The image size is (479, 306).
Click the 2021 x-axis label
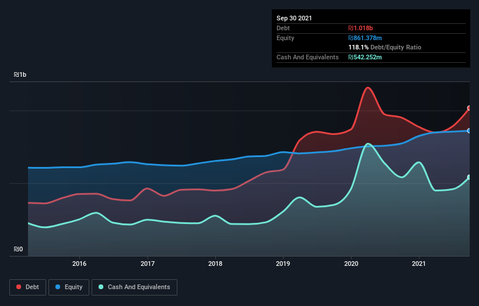click(x=419, y=264)
